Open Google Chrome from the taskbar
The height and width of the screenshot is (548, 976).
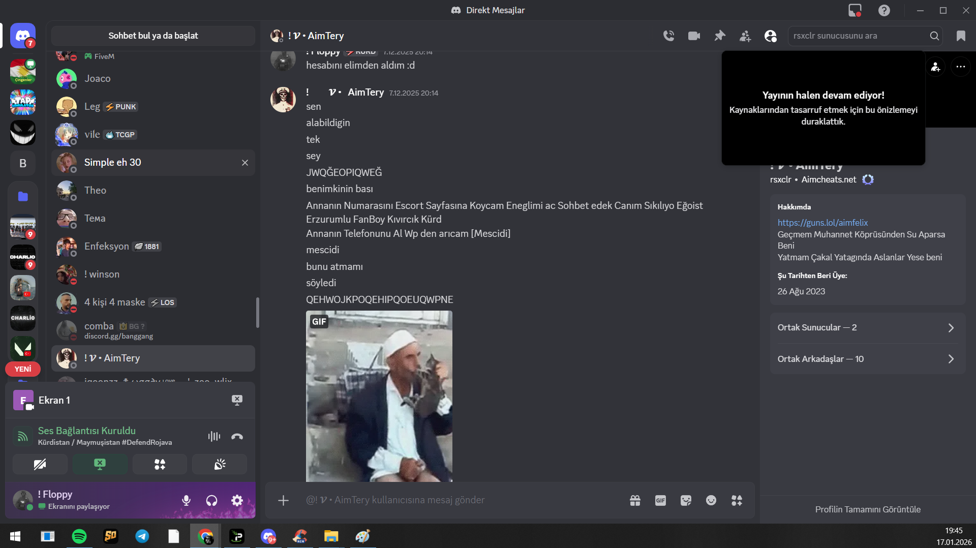pos(205,536)
